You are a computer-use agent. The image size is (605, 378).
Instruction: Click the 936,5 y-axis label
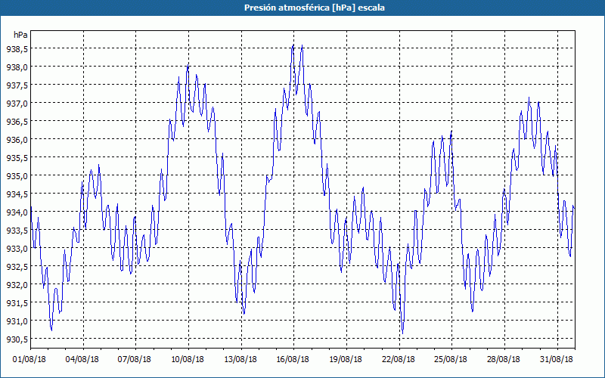pyautogui.click(x=17, y=122)
